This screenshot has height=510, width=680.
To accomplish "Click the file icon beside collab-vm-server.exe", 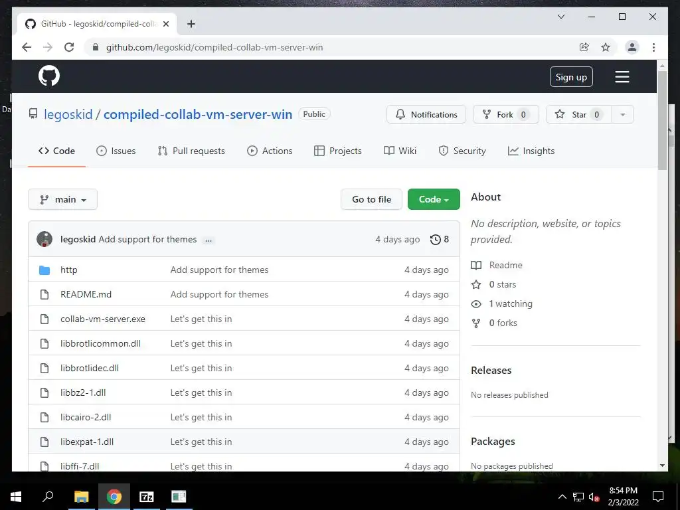I will click(x=44, y=319).
